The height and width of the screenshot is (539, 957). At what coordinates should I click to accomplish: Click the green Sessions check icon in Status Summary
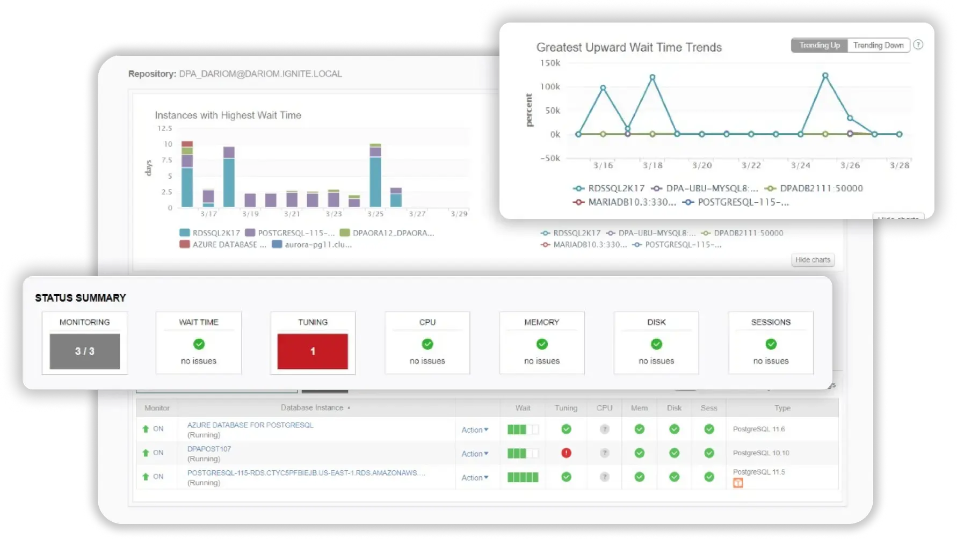click(770, 344)
